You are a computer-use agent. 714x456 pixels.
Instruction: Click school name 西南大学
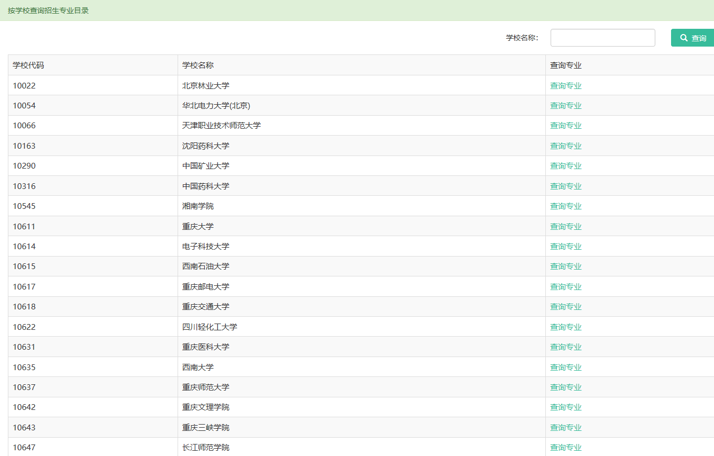point(198,367)
